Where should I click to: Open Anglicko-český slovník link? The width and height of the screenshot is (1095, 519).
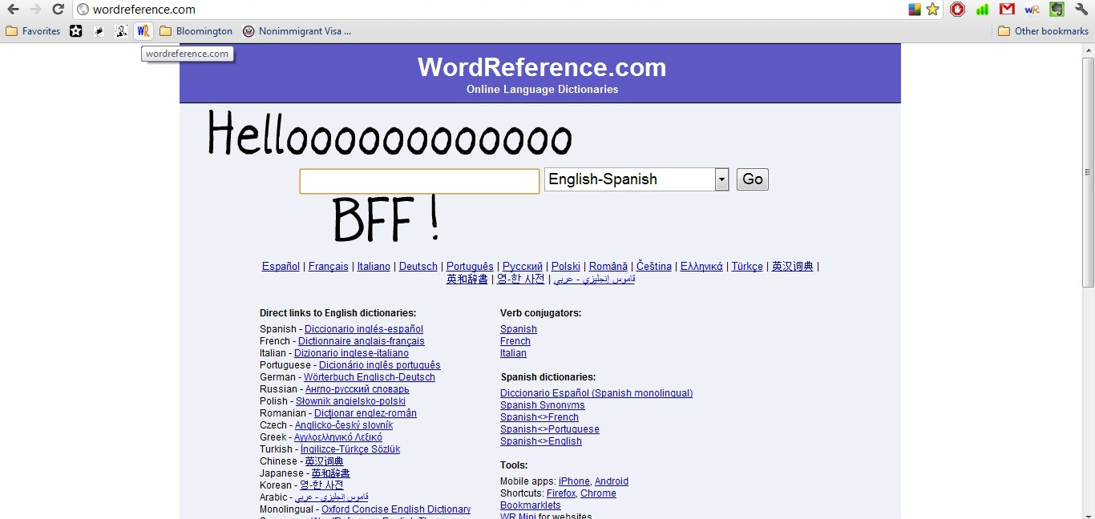tap(344, 425)
